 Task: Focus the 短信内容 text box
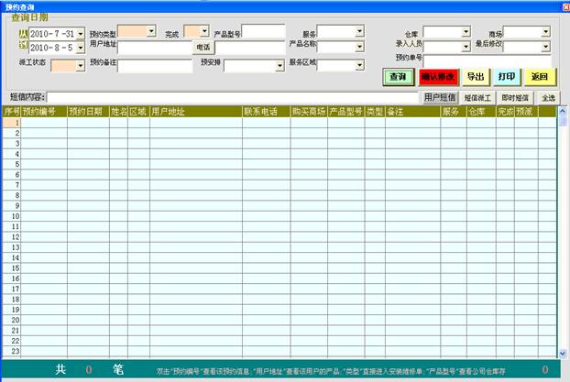coord(233,97)
